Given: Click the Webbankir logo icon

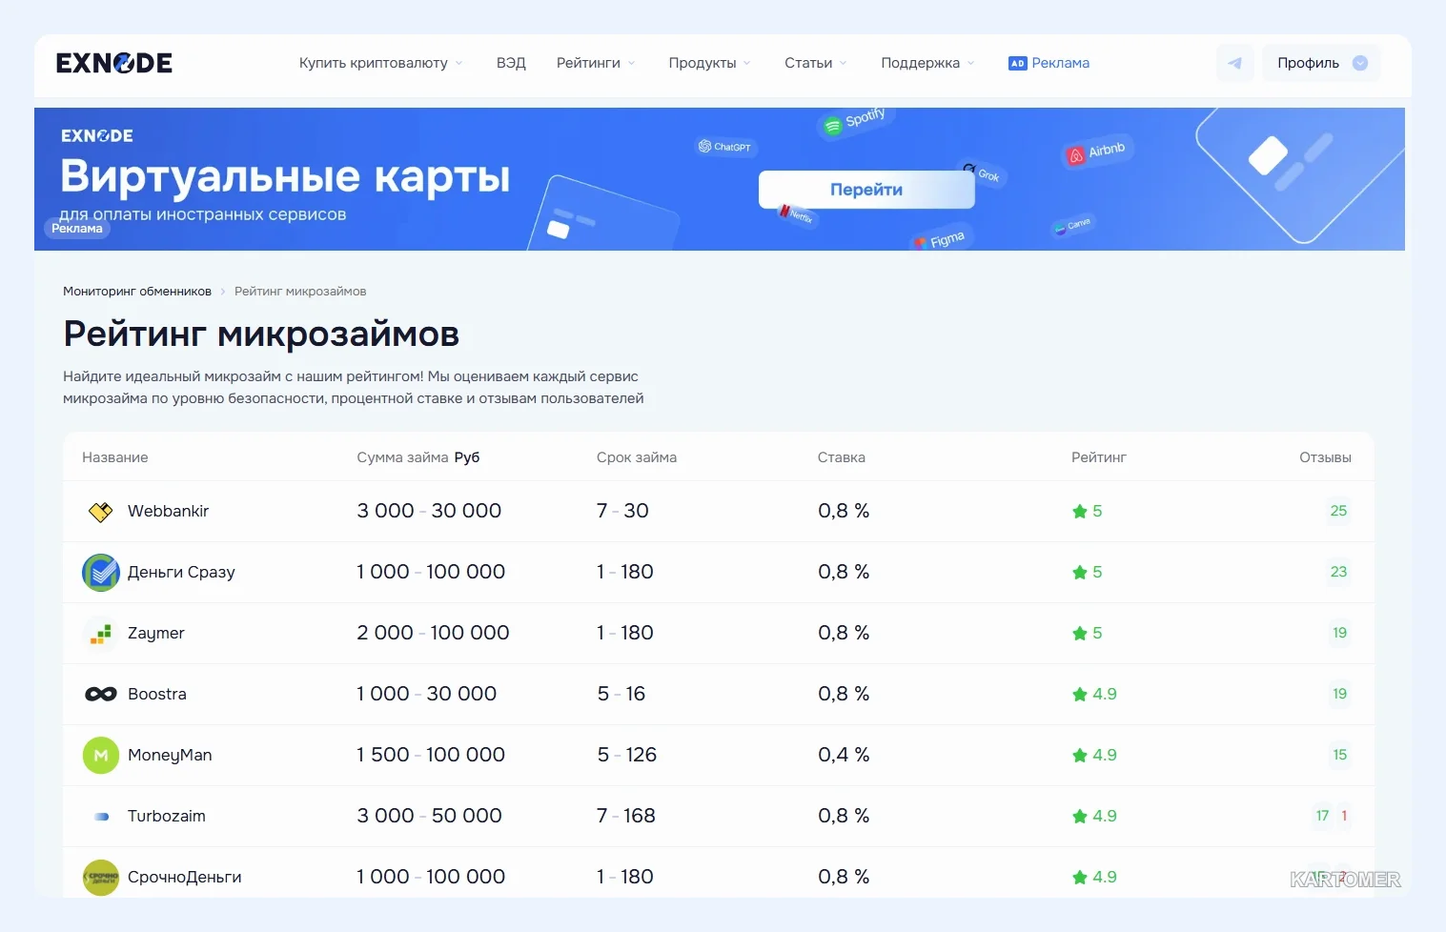Looking at the screenshot, I should pos(100,512).
